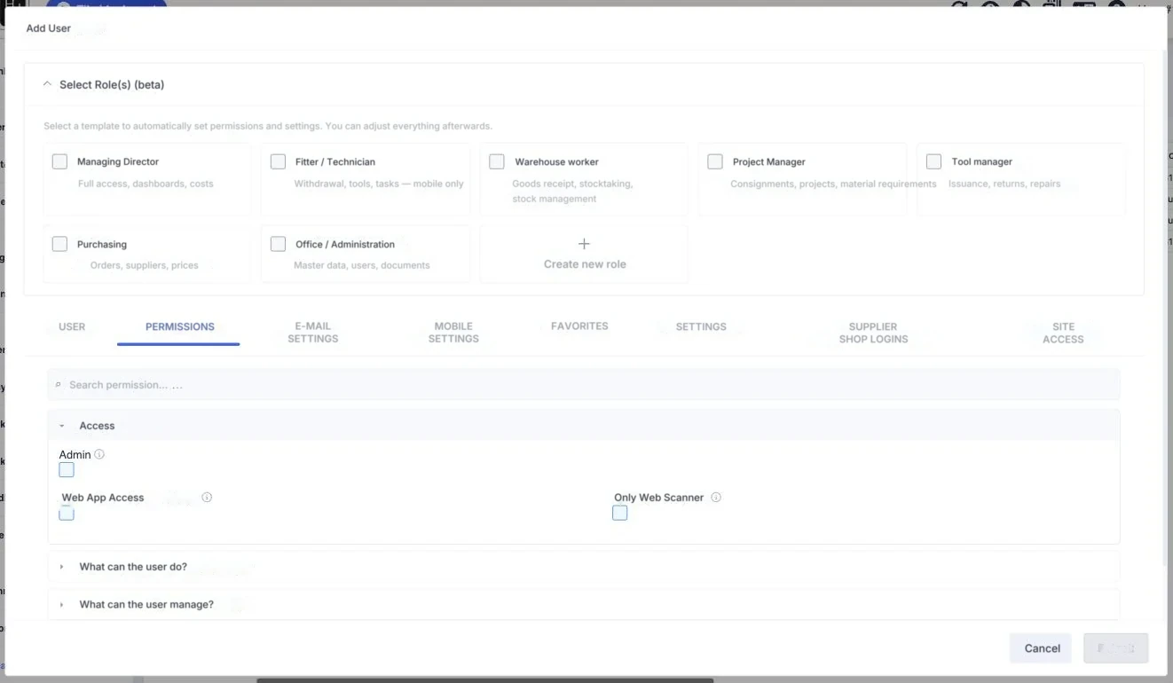1173x683 pixels.
Task: Toggle the Web App Access checkbox
Action: 67,513
